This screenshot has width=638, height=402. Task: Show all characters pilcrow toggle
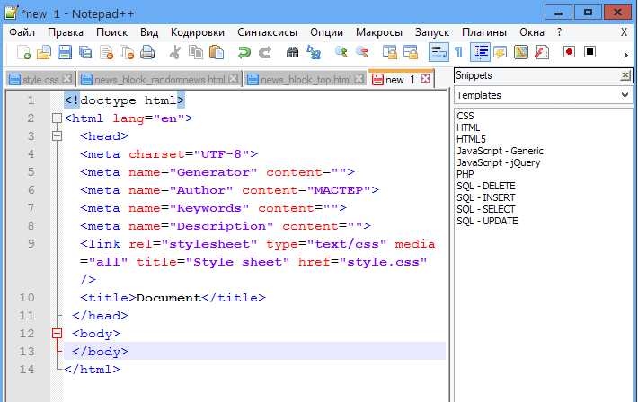tap(458, 52)
